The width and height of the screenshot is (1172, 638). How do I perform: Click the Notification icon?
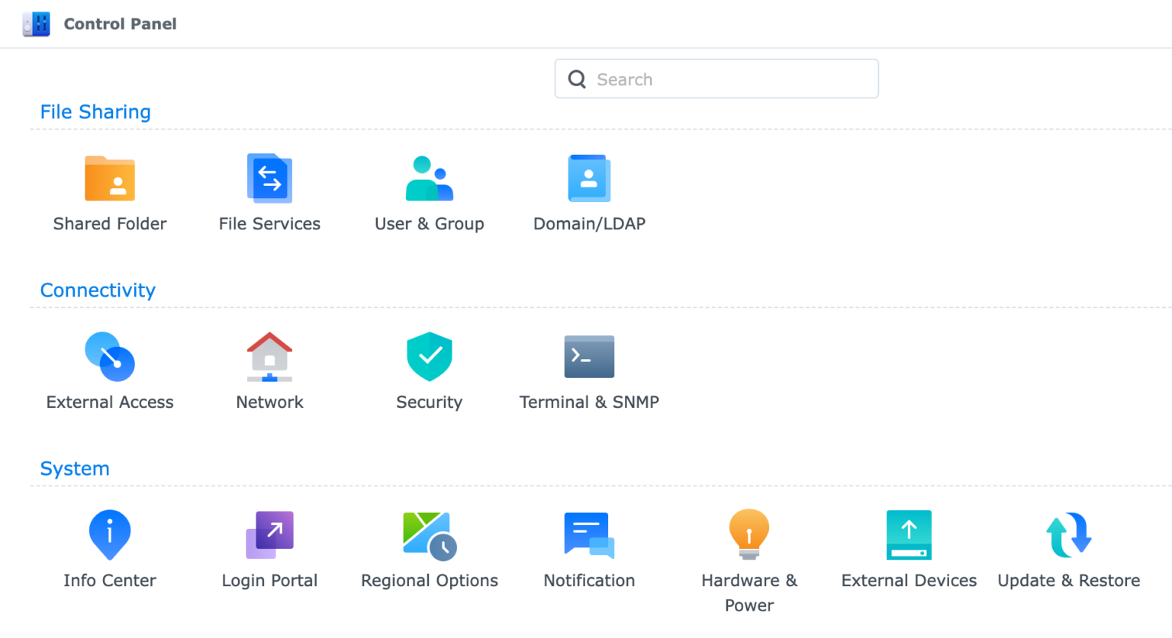(x=589, y=535)
